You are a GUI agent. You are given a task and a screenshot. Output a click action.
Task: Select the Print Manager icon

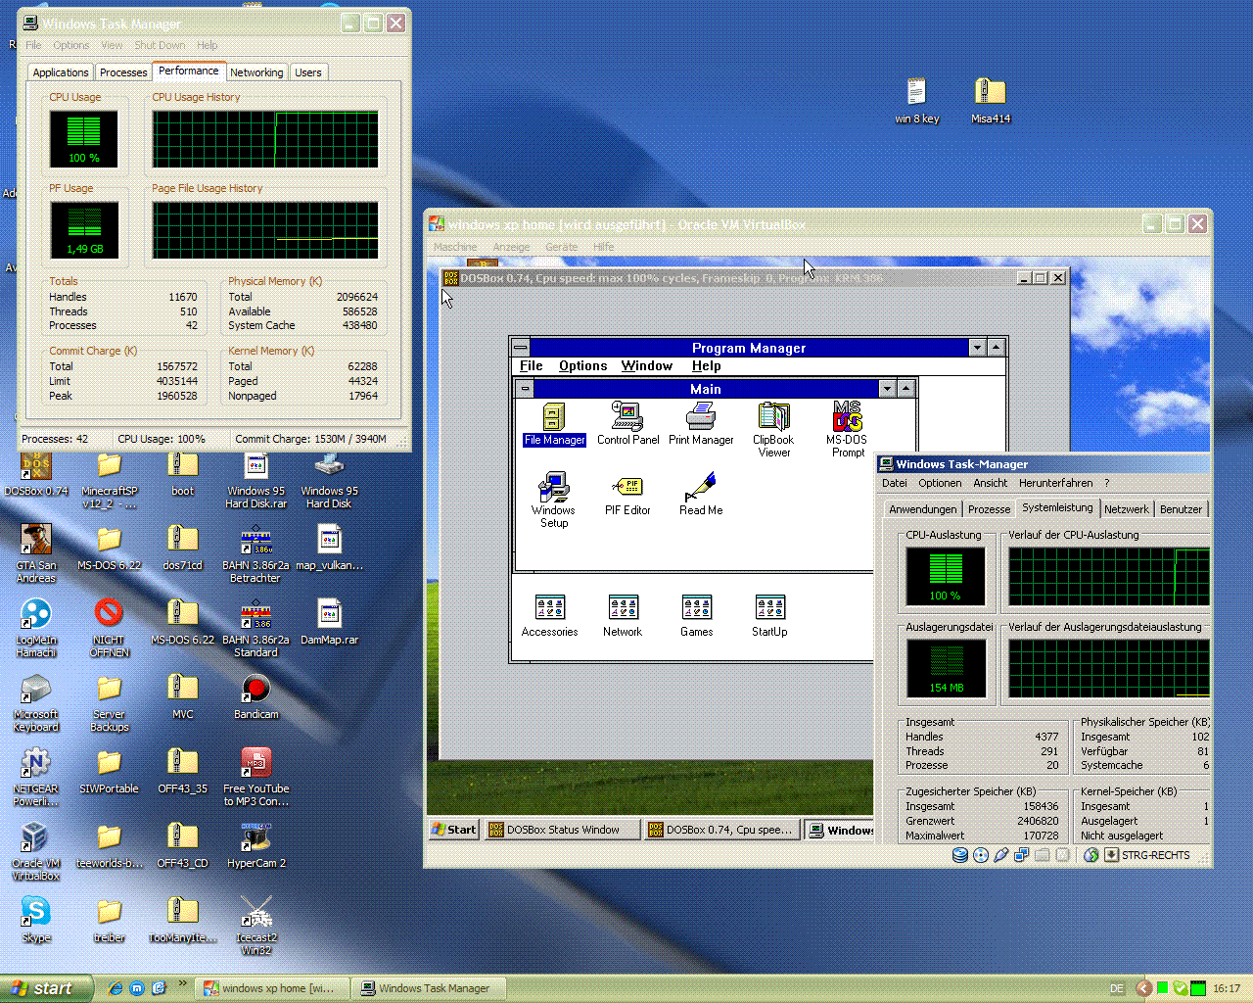pyautogui.click(x=701, y=424)
